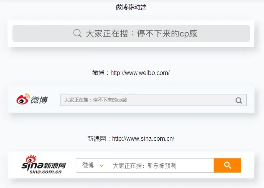Click the magnifier icon in mobile search bar
264x188 pixels.
(x=77, y=33)
